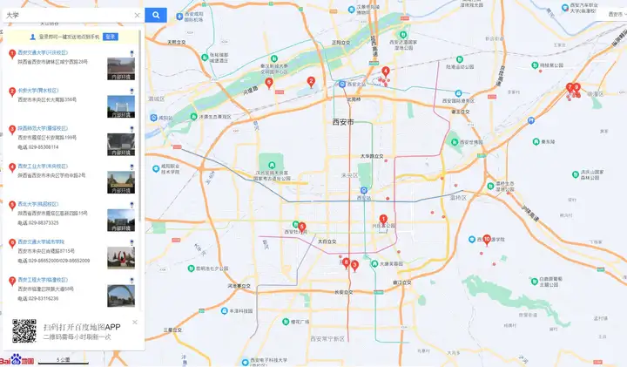627x367 pixels.
Task: Click the results list scrollbar
Action: [x=141, y=131]
